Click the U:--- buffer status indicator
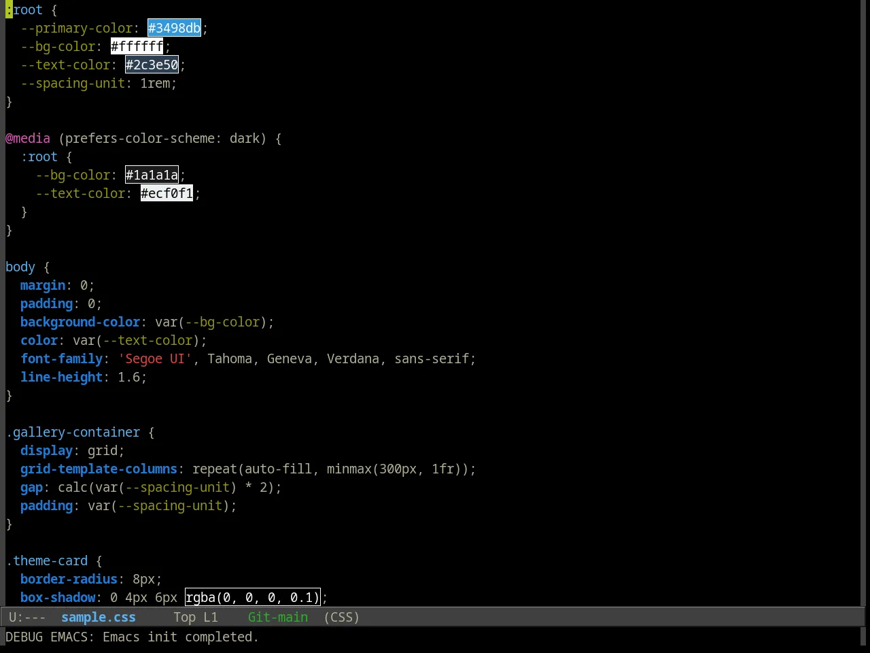Viewport: 870px width, 653px height. pyautogui.click(x=27, y=617)
